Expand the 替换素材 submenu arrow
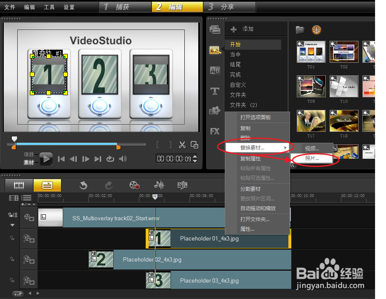 click(x=285, y=147)
